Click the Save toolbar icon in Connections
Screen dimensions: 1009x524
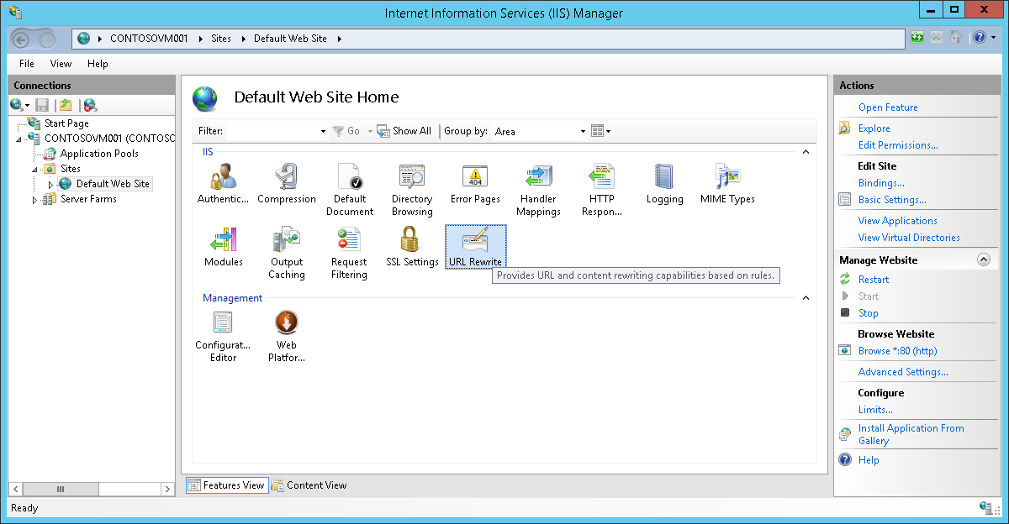[x=42, y=105]
